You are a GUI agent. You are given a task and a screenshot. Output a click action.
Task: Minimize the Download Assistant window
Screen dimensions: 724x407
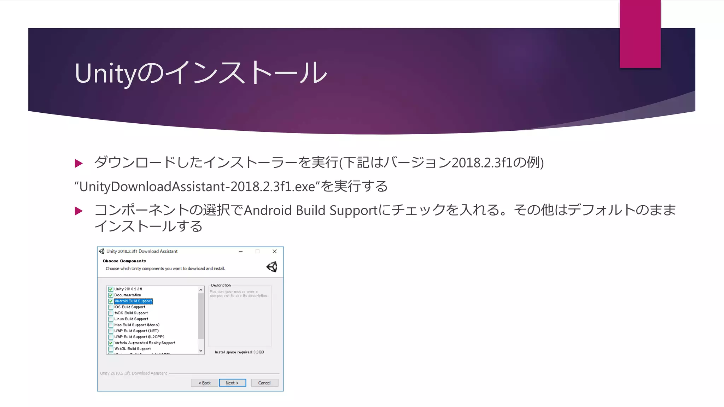[x=241, y=251]
